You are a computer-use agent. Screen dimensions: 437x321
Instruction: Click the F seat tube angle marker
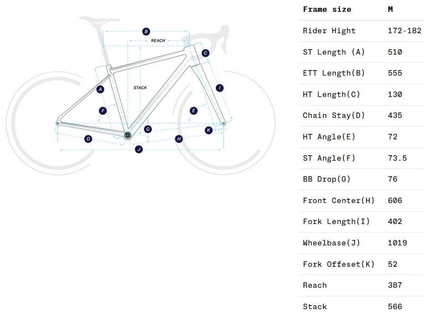point(103,111)
